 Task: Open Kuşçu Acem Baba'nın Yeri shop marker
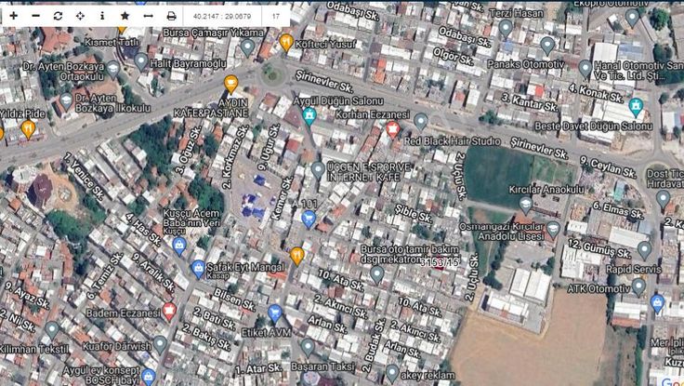(179, 246)
